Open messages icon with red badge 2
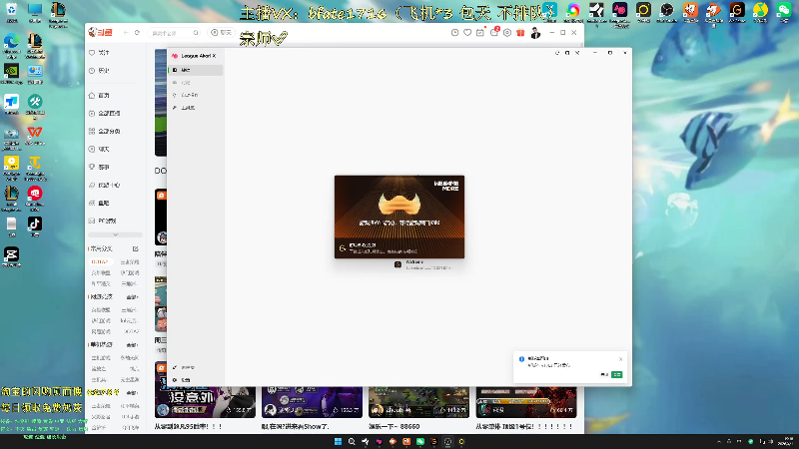 (x=493, y=32)
